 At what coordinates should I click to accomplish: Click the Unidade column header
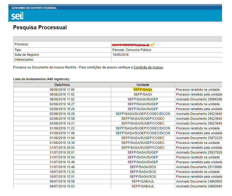tap(143, 85)
